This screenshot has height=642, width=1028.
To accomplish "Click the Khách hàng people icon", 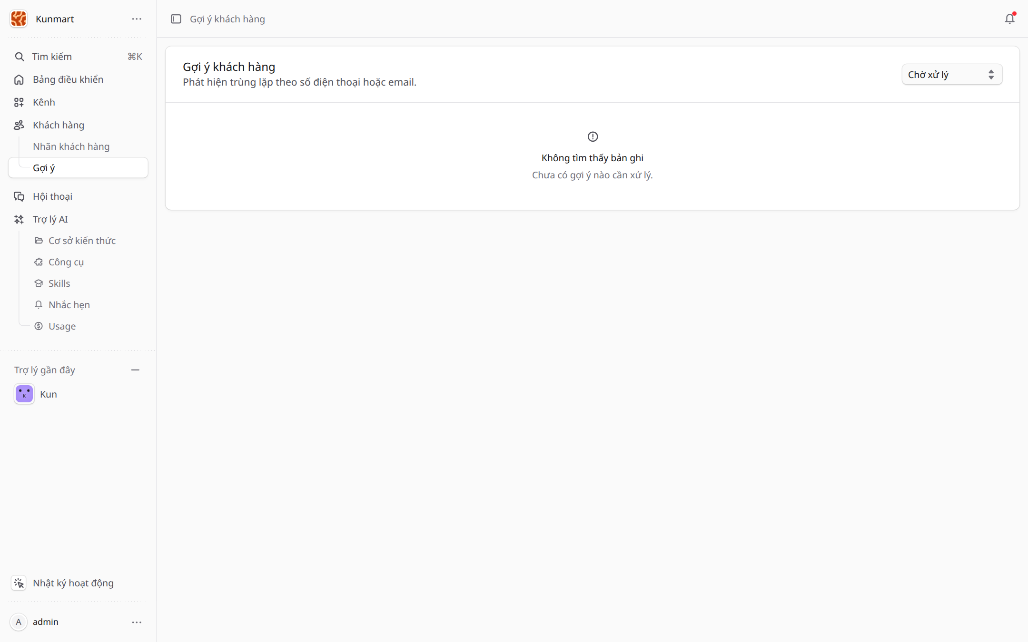I will pyautogui.click(x=19, y=125).
